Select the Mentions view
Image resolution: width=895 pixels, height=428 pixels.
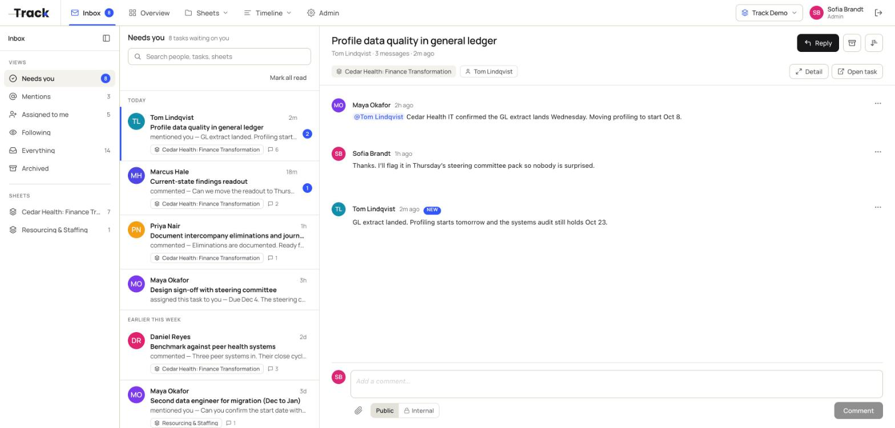pyautogui.click(x=59, y=96)
